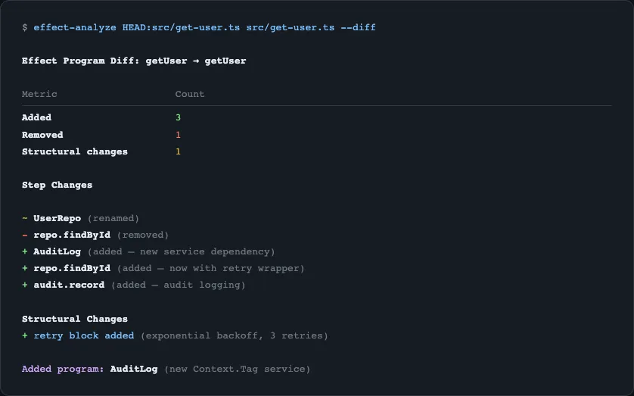Click the Step Changes heading
Screen dimensions: 634x396
point(57,185)
